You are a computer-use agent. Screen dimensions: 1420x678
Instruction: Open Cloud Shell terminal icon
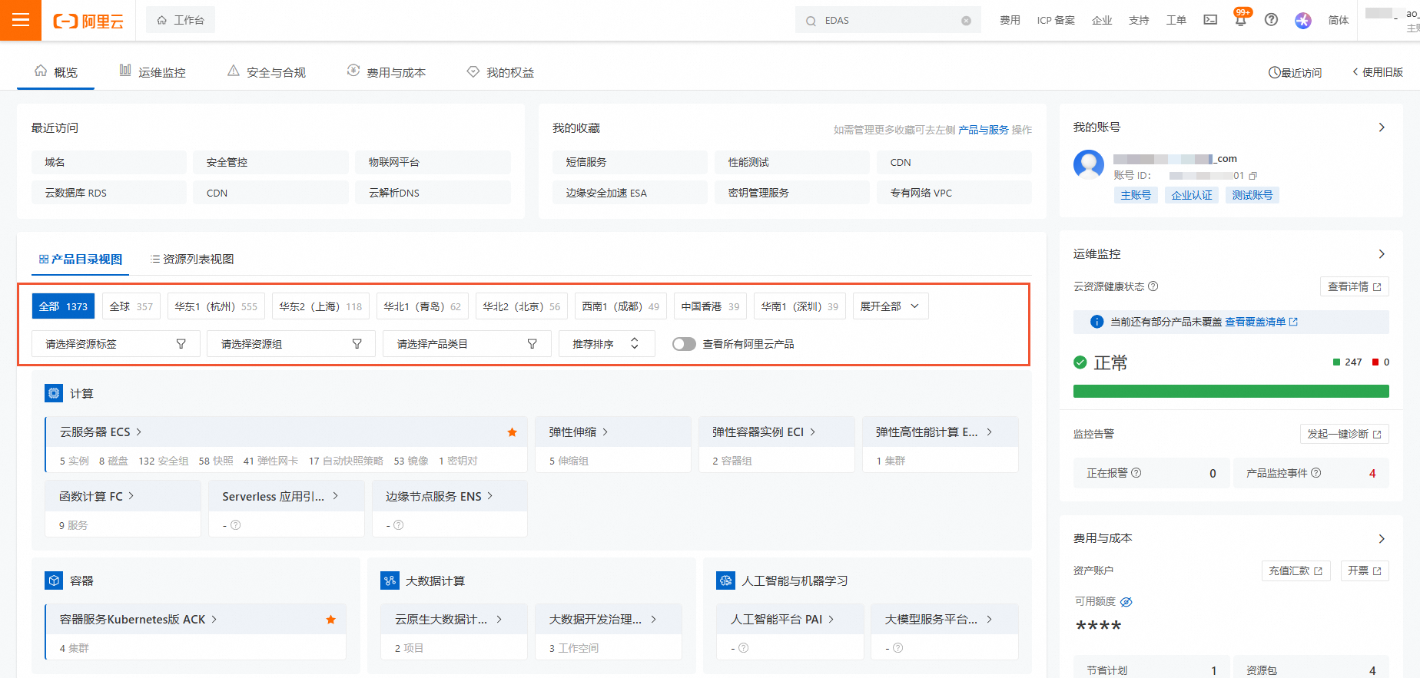[x=1210, y=20]
